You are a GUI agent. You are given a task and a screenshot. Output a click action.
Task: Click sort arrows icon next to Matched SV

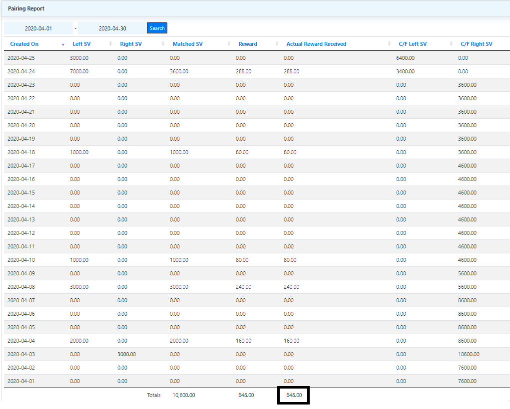229,44
